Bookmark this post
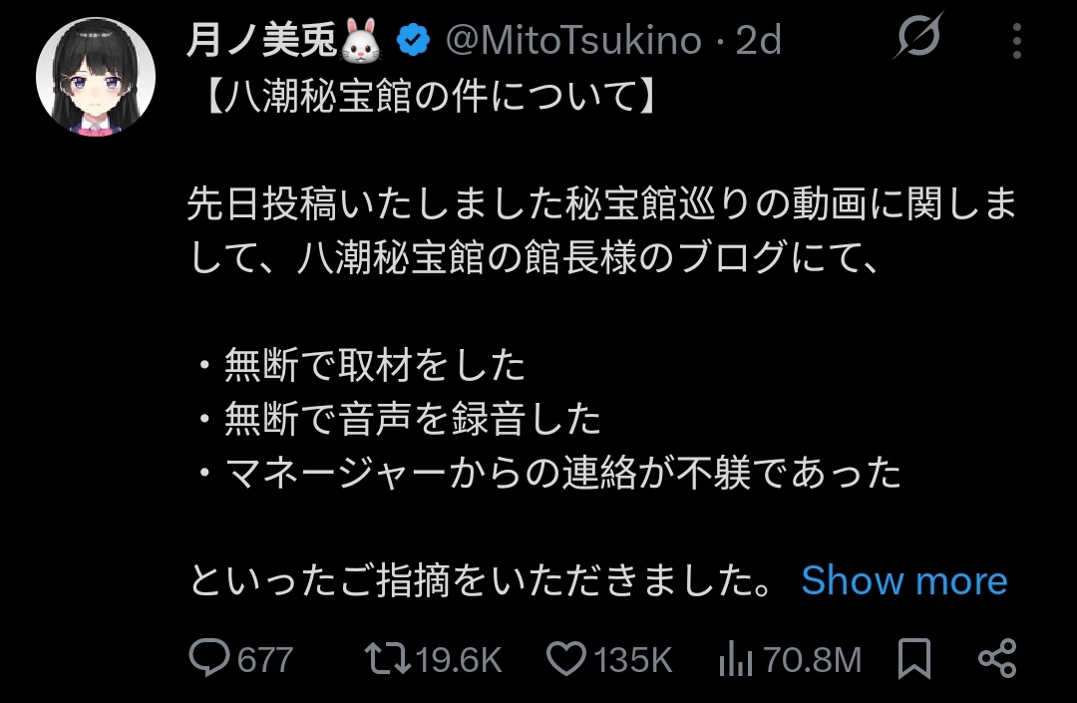This screenshot has height=703, width=1077. point(913,659)
